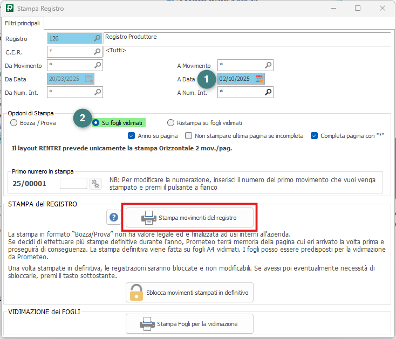Click the magnifier icon in C.E.R. field
The width and height of the screenshot is (396, 339).
[97, 52]
